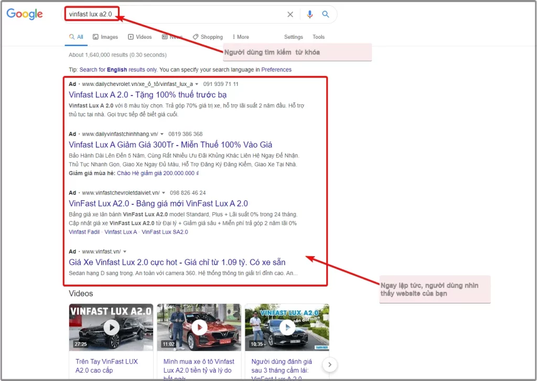Clear the search box with the X icon
The width and height of the screenshot is (537, 381).
point(290,14)
